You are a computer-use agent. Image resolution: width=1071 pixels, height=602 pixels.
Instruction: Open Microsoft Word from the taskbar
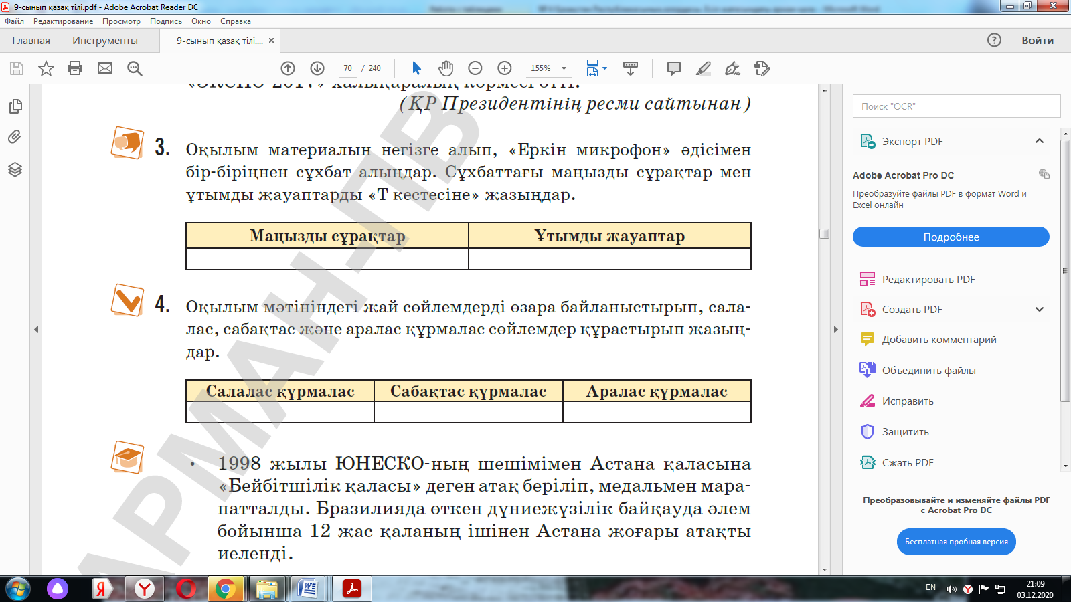pos(307,589)
